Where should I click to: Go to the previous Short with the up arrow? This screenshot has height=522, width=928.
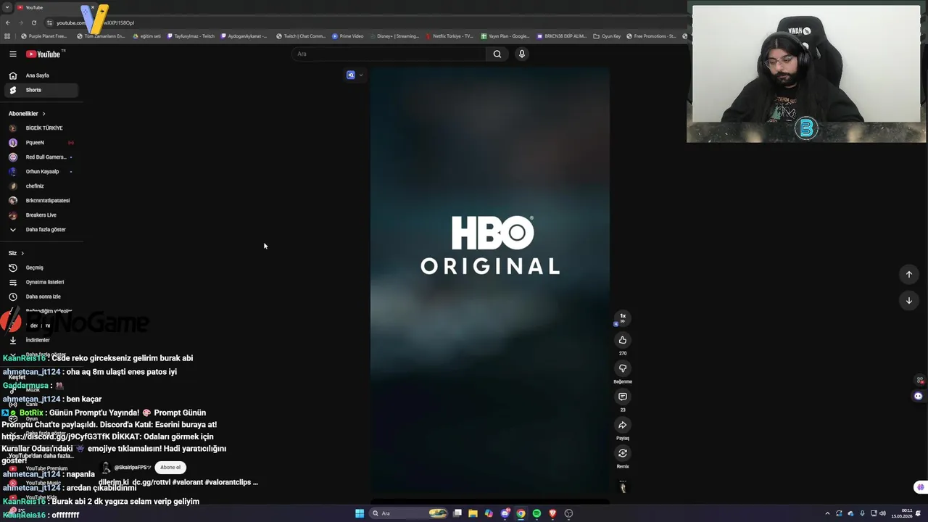(x=908, y=274)
